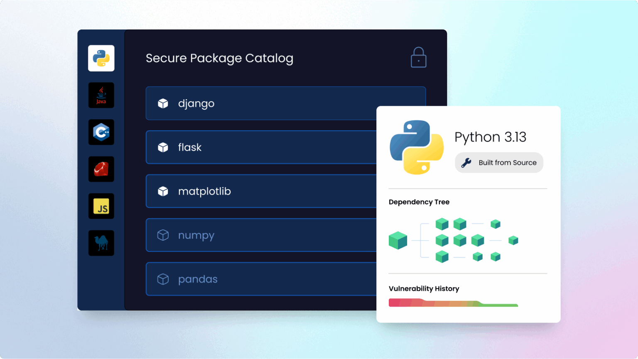
Task: Expand the Vulnerability History section
Action: click(x=424, y=288)
